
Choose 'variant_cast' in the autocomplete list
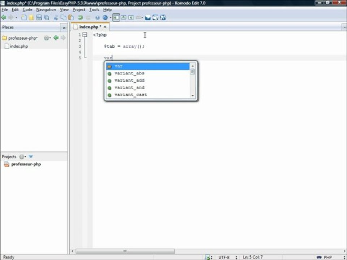click(147, 95)
